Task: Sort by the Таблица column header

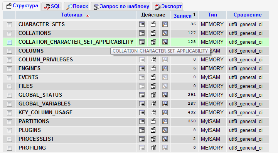Action: [72, 15]
